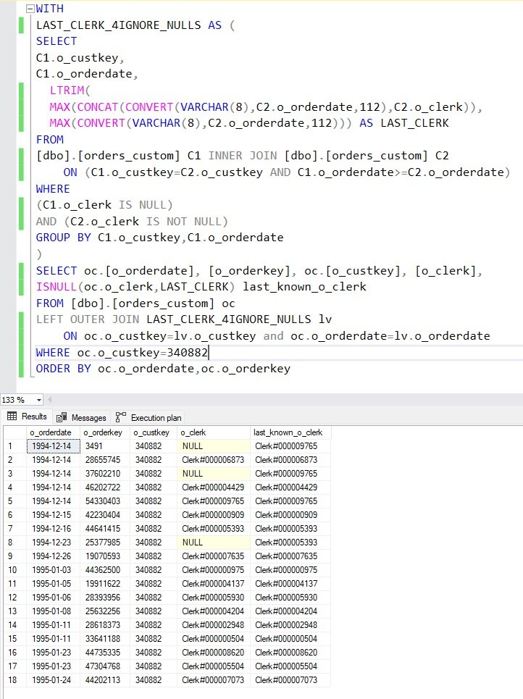Viewport: 523px width, 699px height.
Task: Click last_known_o_clerk cell Clerk#000002948
Action: (290, 625)
